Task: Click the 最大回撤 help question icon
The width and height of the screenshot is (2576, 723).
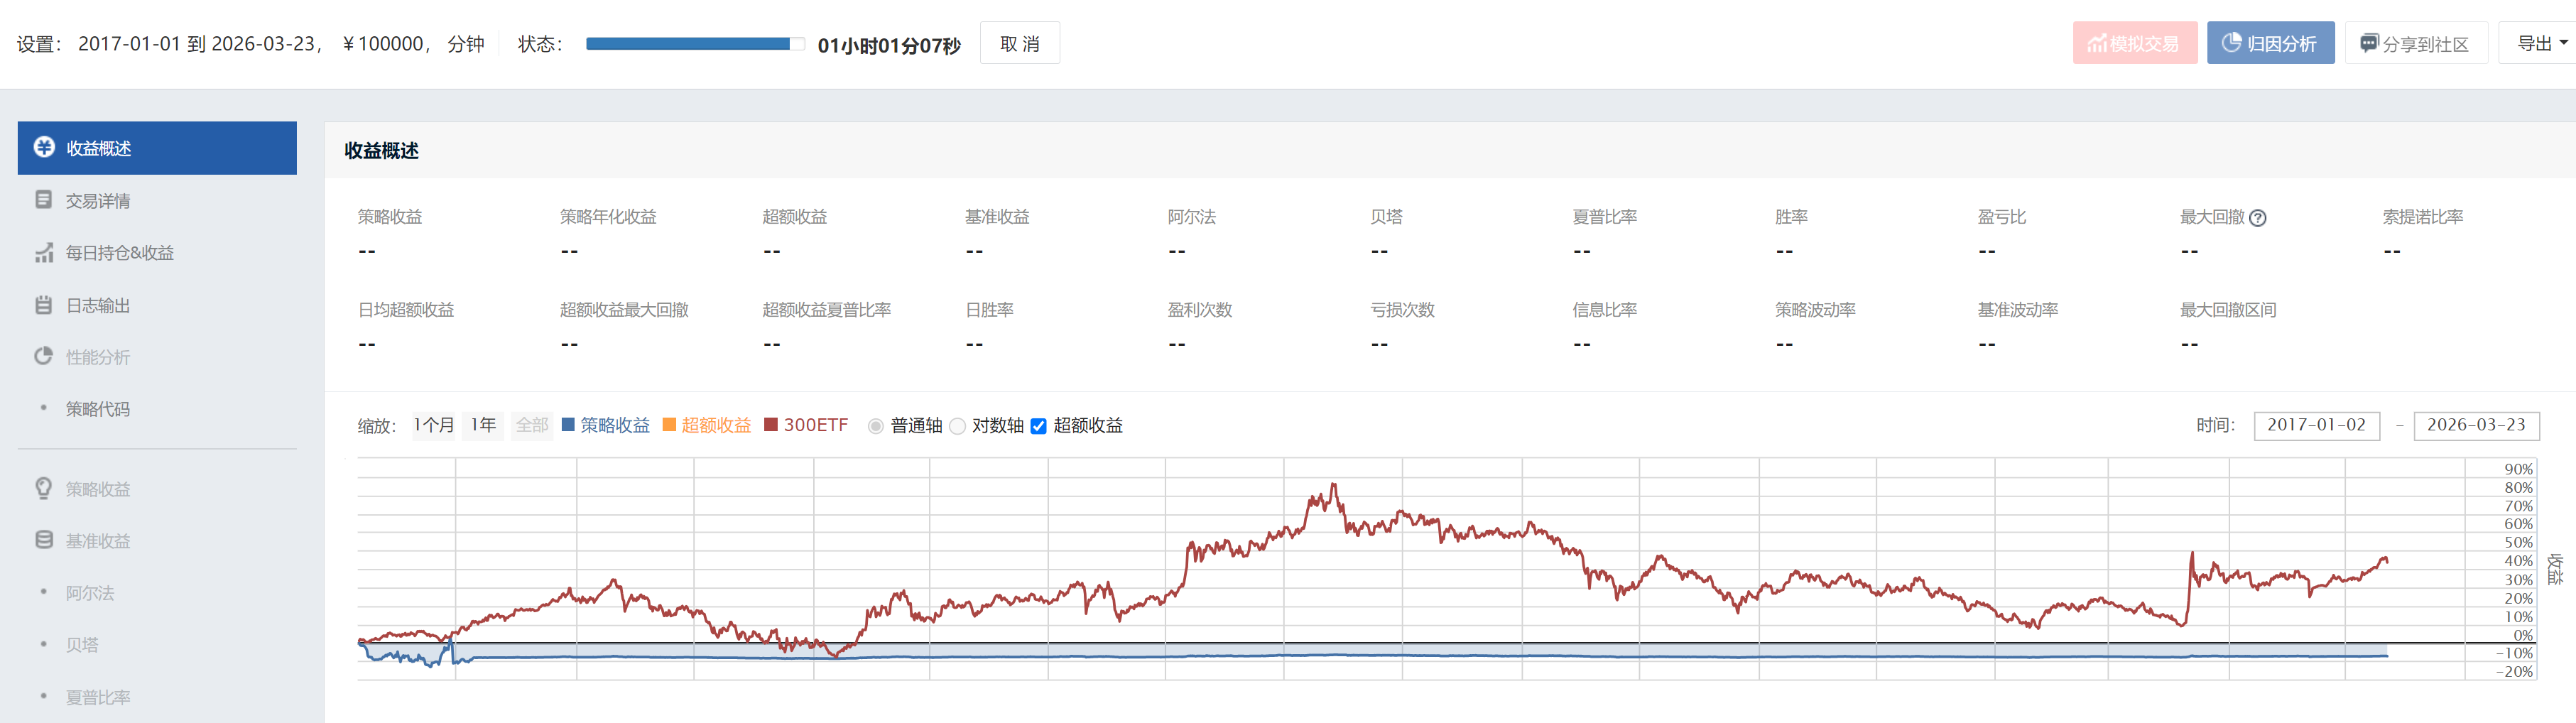Action: 2257,218
